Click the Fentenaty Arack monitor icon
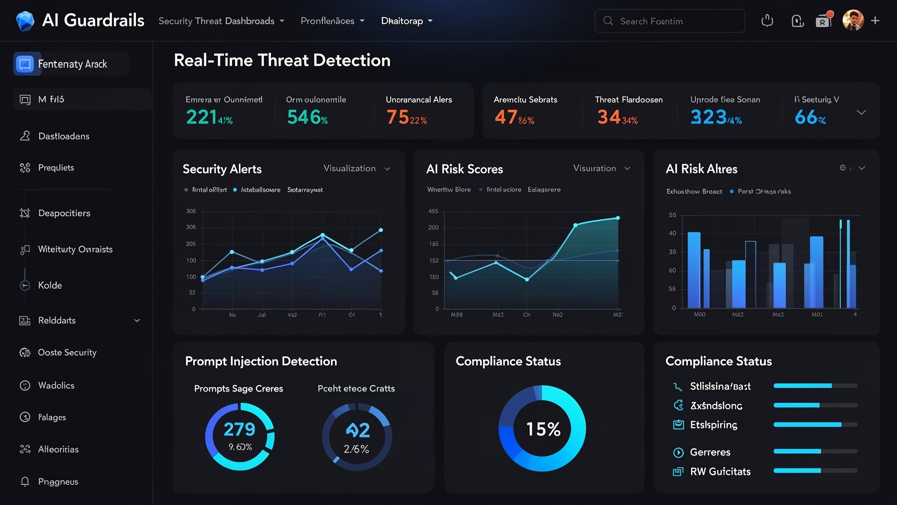The width and height of the screenshot is (897, 505). point(25,64)
